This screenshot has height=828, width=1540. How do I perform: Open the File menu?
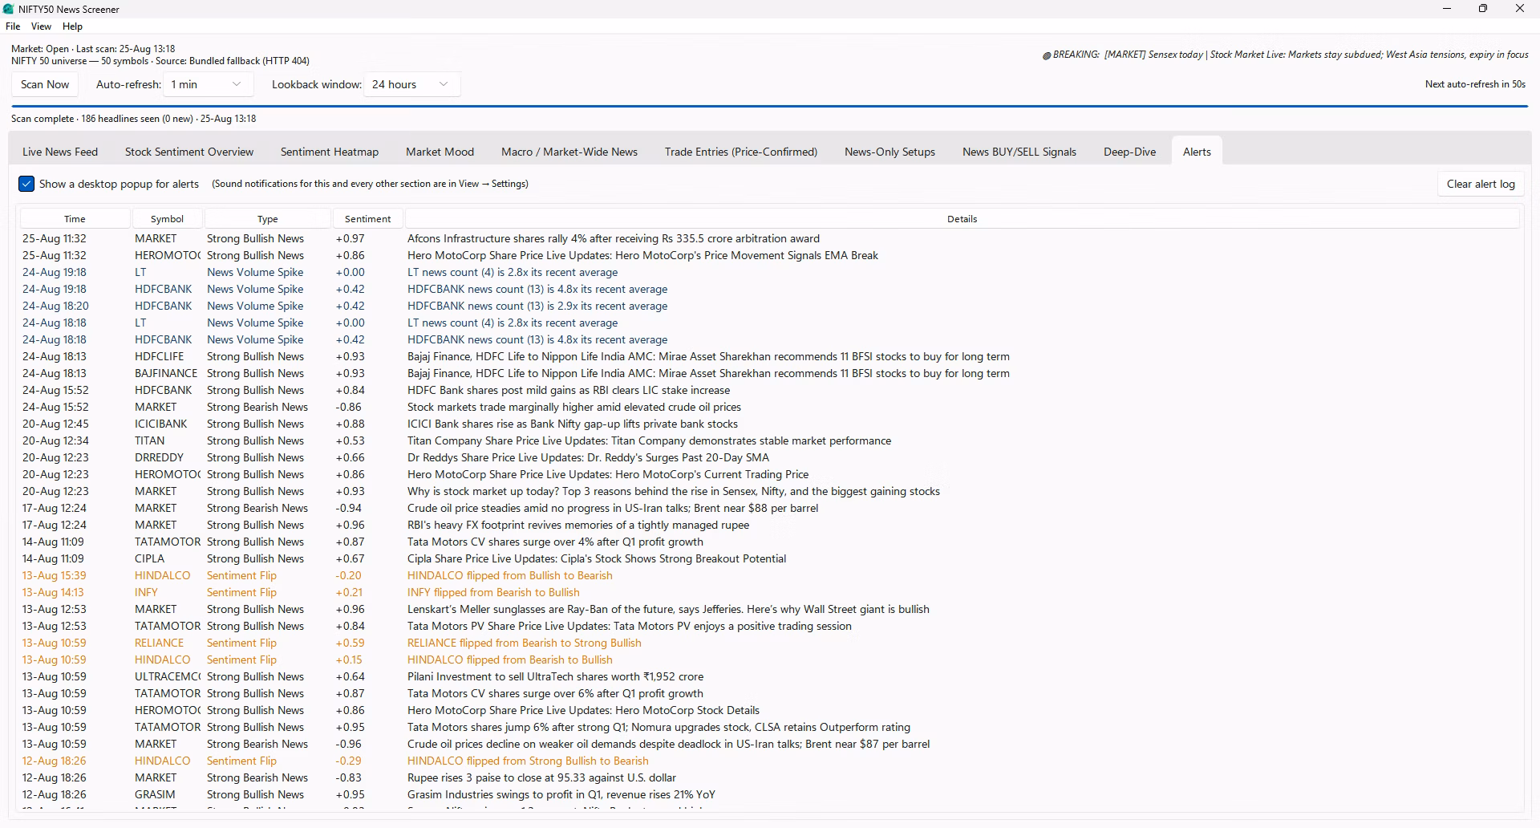[x=13, y=26]
